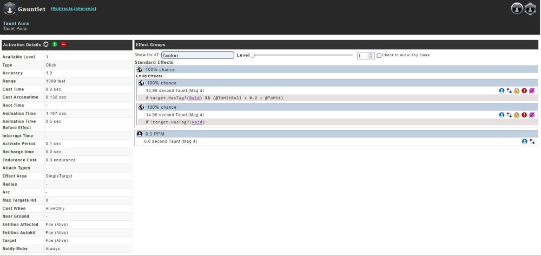Click the branching nodes icon in second Taunt row
541x256 pixels.
click(509, 115)
